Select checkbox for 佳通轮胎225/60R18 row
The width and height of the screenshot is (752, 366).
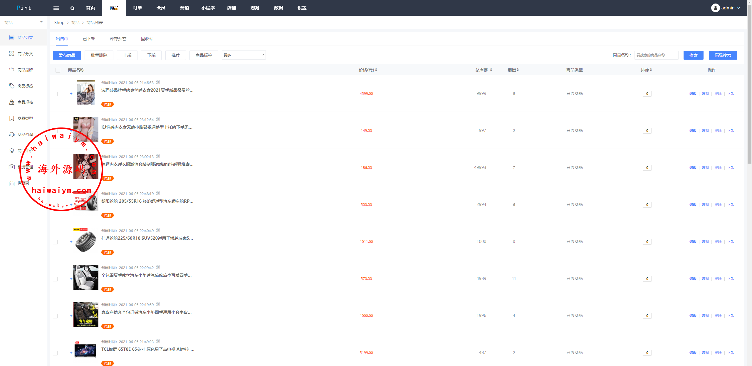point(55,242)
